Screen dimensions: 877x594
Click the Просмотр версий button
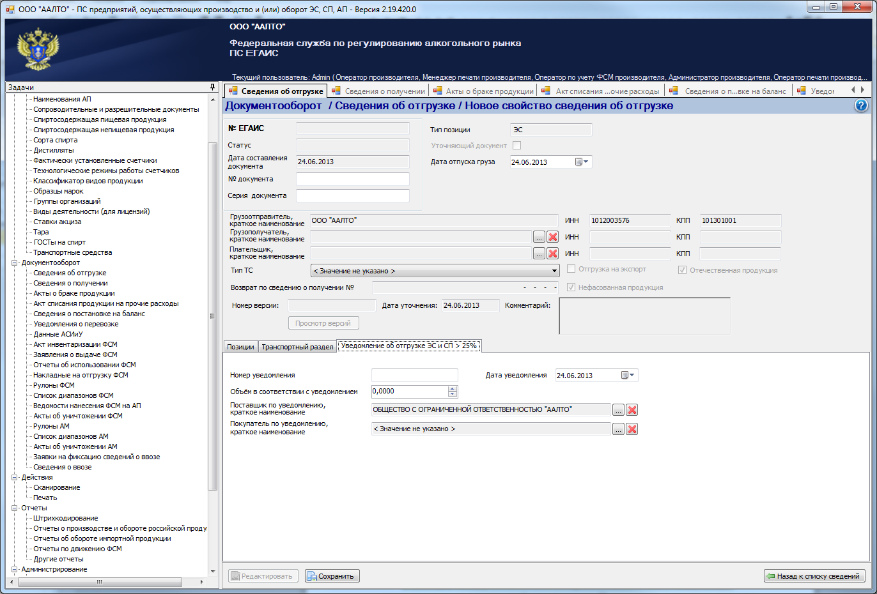tap(323, 323)
